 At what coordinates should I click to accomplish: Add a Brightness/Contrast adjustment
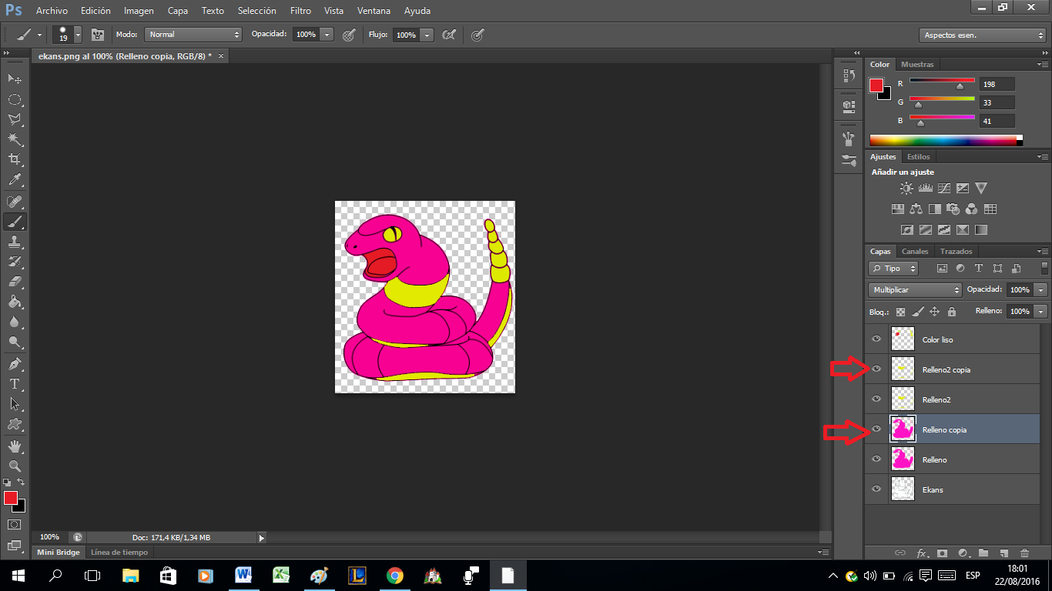[906, 188]
